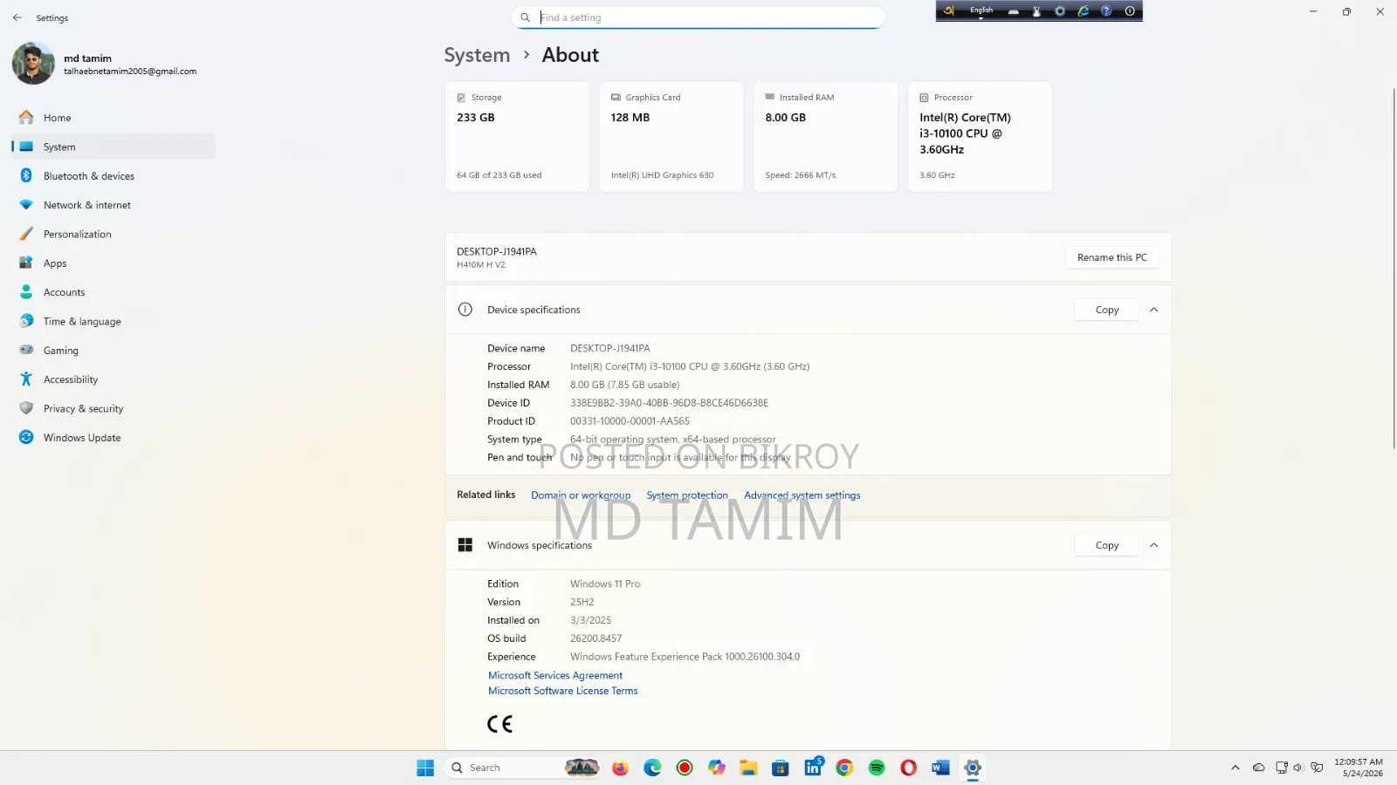Image resolution: width=1397 pixels, height=785 pixels.
Task: Open File Explorer from the taskbar
Action: 748,768
